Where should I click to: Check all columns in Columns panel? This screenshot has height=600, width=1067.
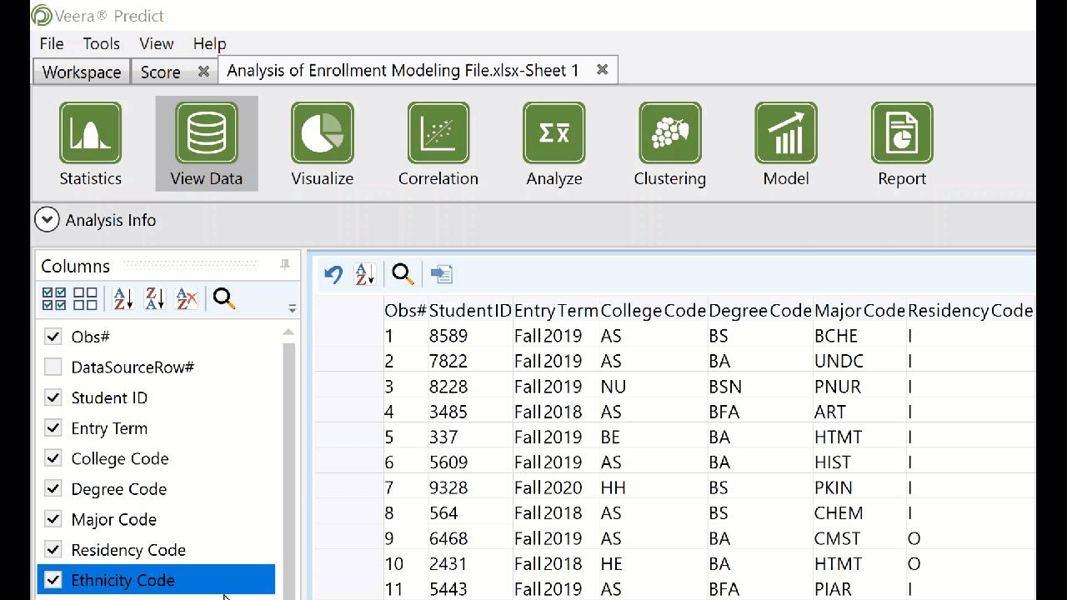54,298
